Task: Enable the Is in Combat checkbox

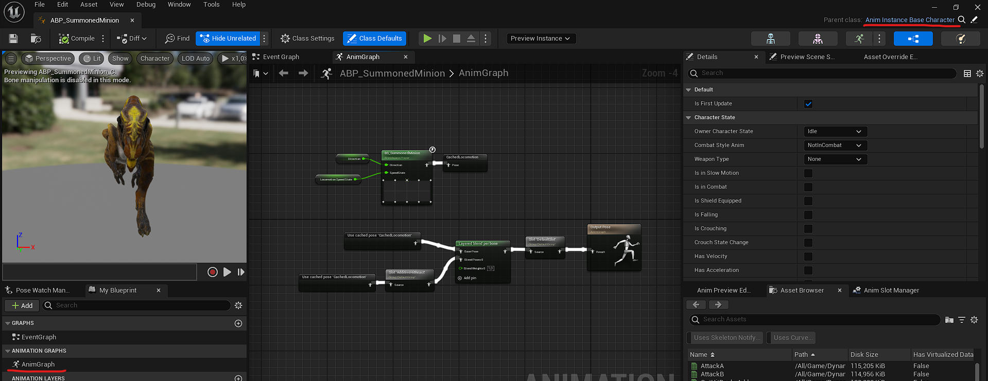Action: coord(808,187)
